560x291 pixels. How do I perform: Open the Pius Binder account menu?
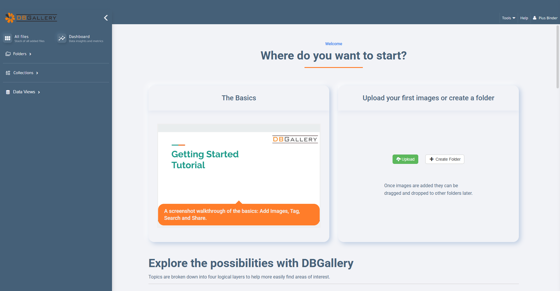pos(545,18)
